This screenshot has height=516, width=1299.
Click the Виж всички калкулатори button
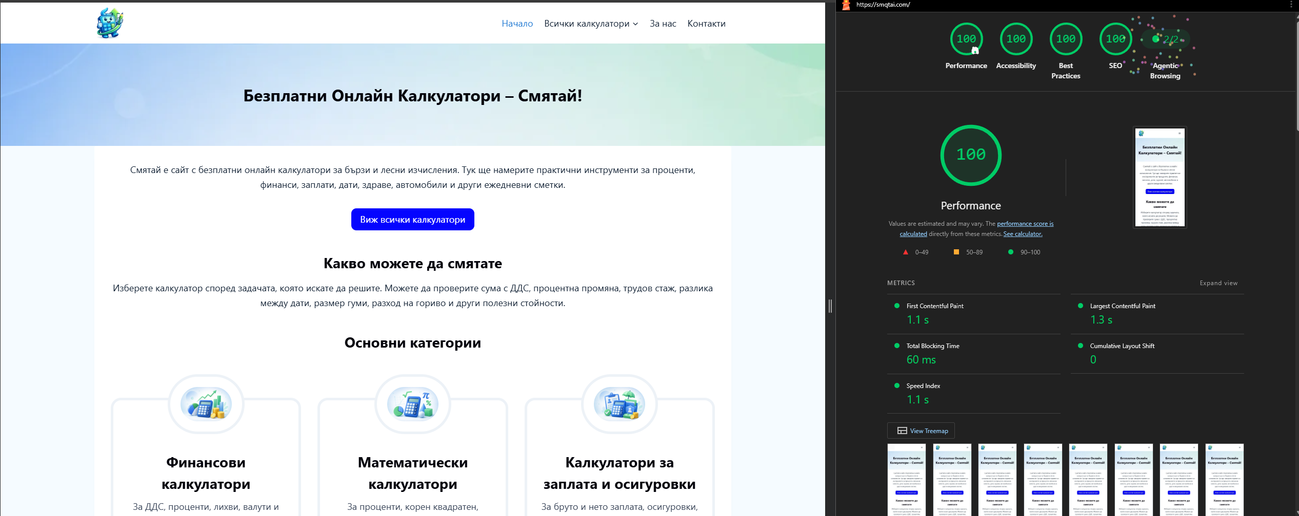coord(412,220)
